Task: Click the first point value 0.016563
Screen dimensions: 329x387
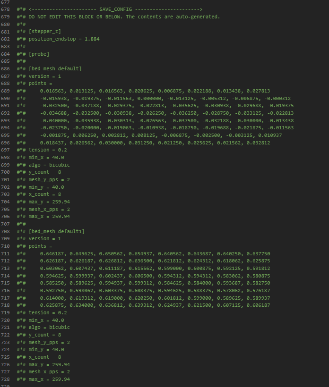Action: [52, 91]
